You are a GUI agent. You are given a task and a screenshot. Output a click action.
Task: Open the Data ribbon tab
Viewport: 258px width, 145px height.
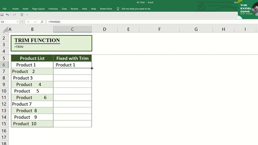(64, 9)
